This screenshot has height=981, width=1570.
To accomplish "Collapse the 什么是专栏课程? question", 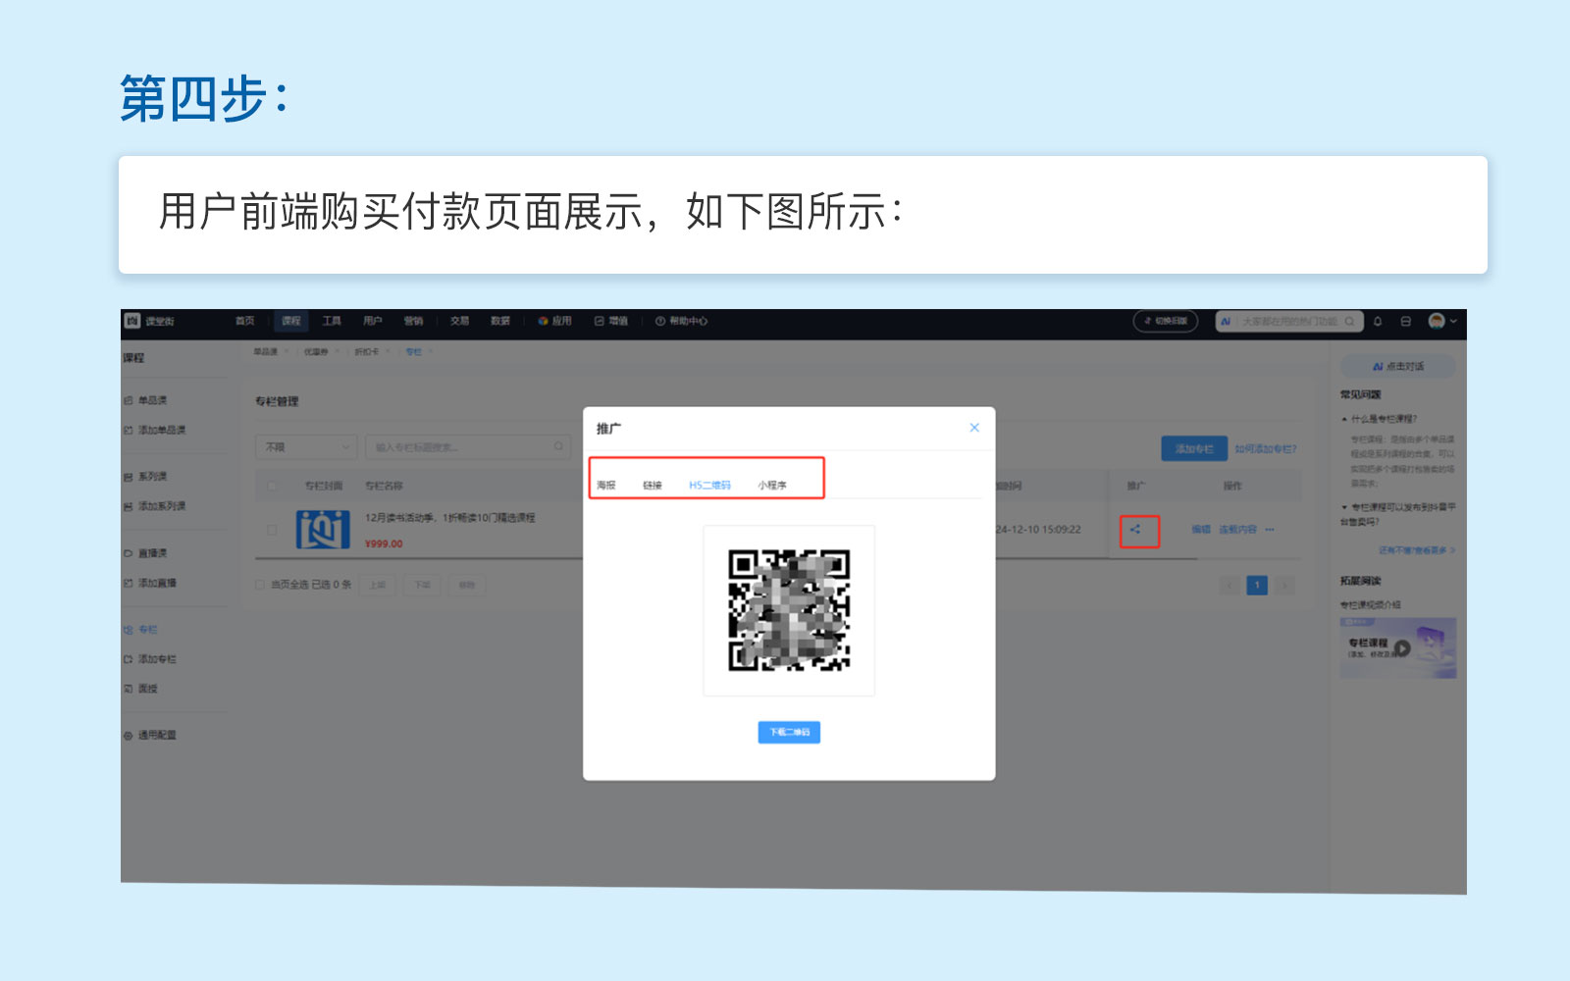I will point(1379,419).
